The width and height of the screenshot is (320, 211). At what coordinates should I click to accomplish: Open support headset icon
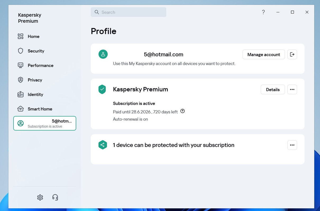[55, 197]
